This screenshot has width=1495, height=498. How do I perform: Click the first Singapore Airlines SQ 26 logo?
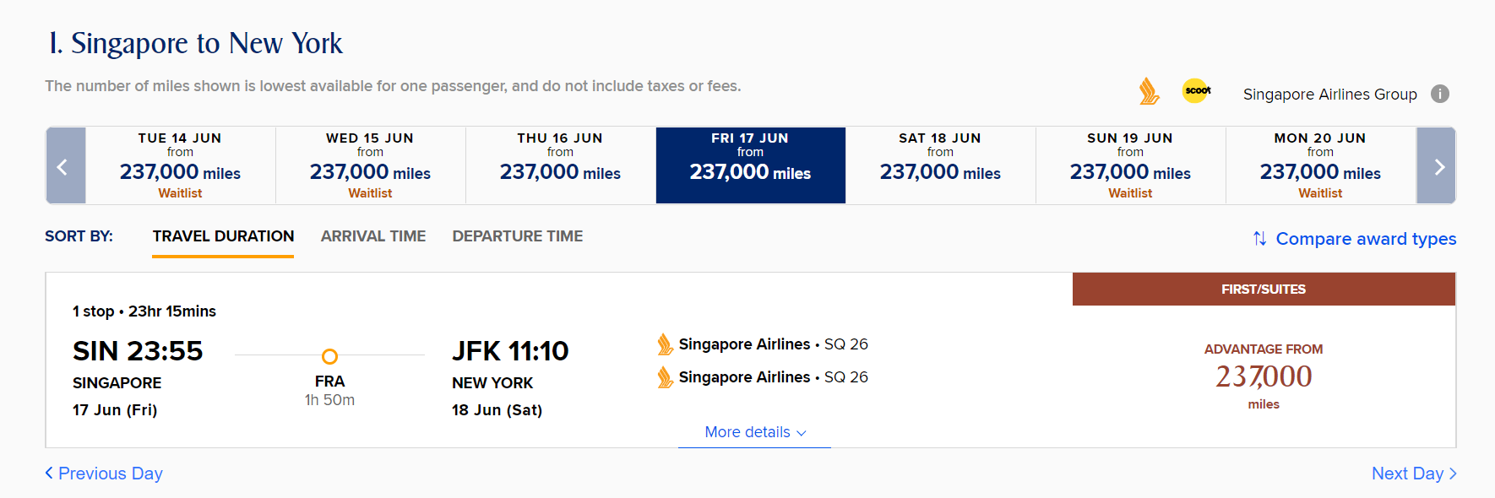tap(666, 344)
